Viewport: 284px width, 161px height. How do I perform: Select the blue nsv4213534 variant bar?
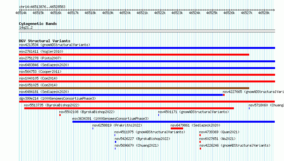147,48
